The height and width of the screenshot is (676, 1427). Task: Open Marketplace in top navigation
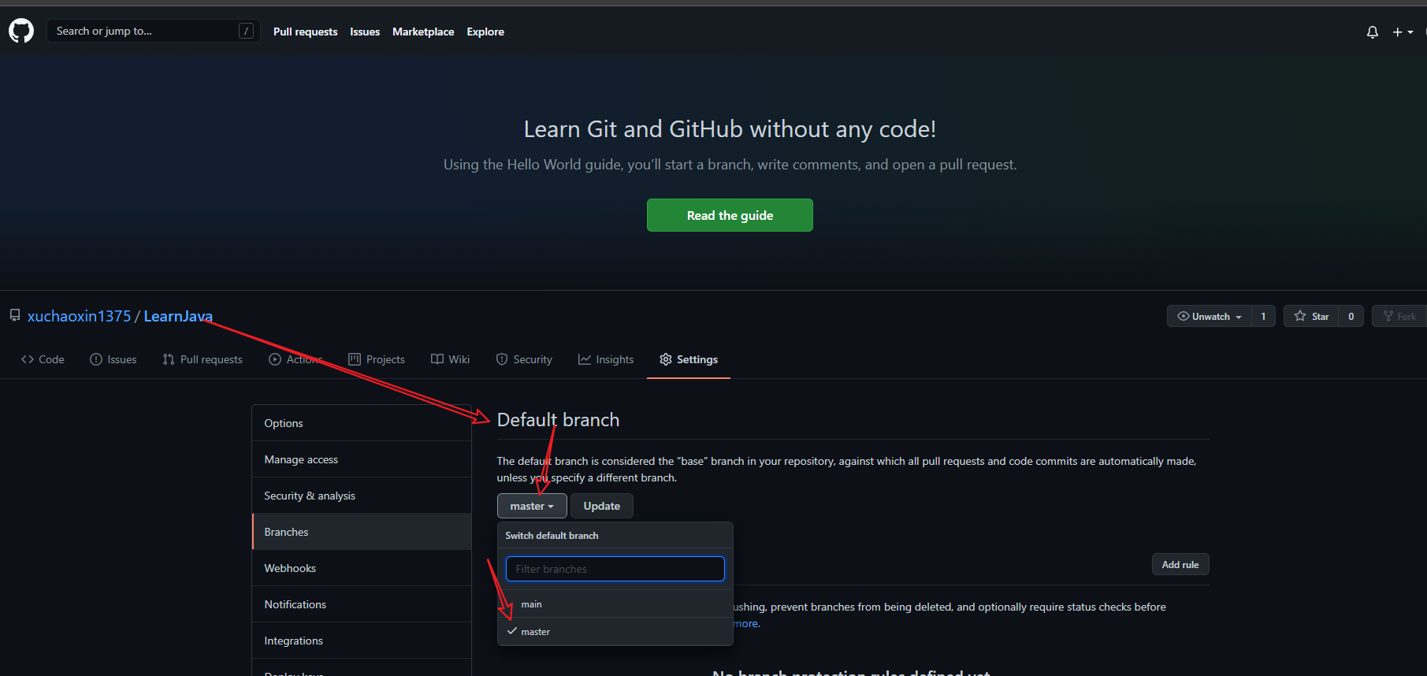click(x=423, y=32)
